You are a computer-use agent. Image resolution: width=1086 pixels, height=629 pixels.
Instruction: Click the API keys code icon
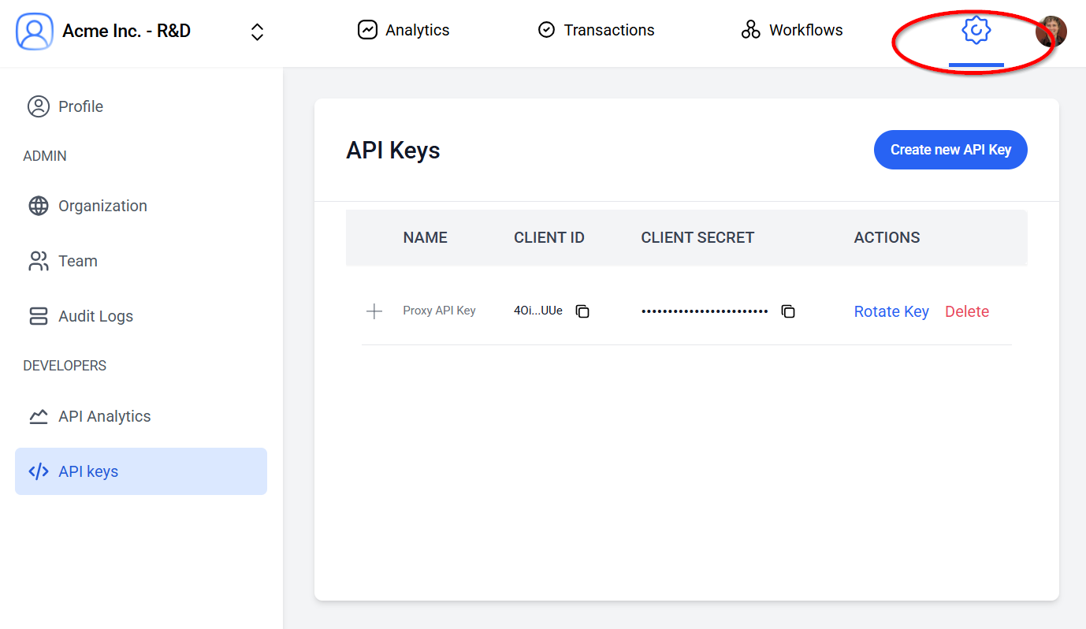click(38, 471)
